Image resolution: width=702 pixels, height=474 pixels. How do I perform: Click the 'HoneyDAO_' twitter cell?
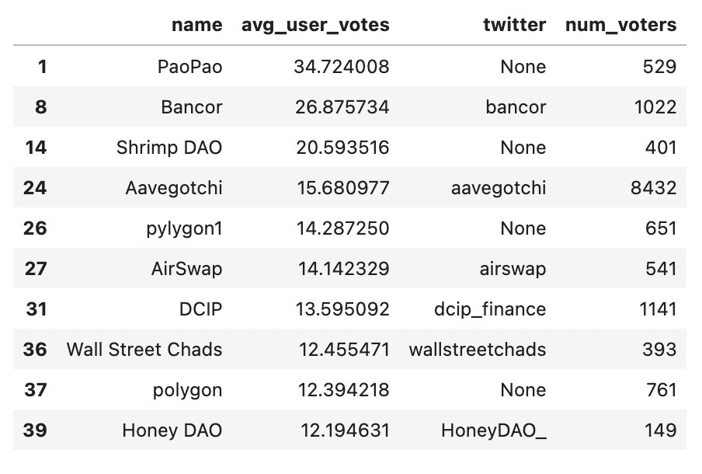[493, 430]
